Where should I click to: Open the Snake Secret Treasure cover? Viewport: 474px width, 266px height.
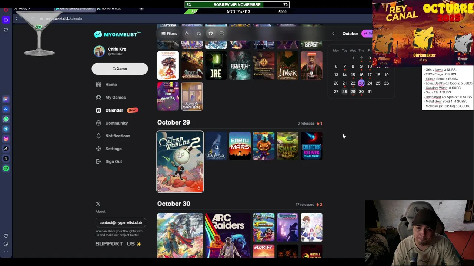coord(288,146)
